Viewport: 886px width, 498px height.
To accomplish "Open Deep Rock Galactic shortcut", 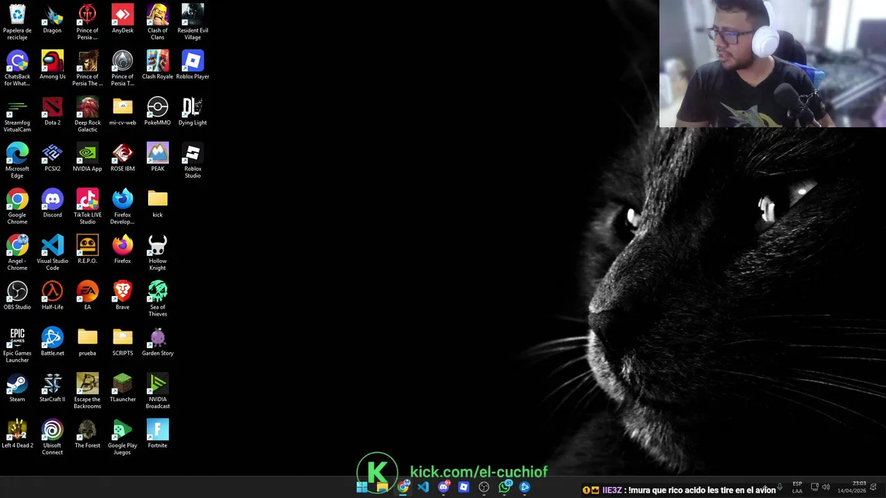I will coord(87,113).
